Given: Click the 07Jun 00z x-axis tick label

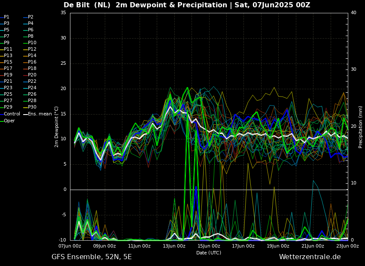Looking at the screenshot, I should (70, 246).
